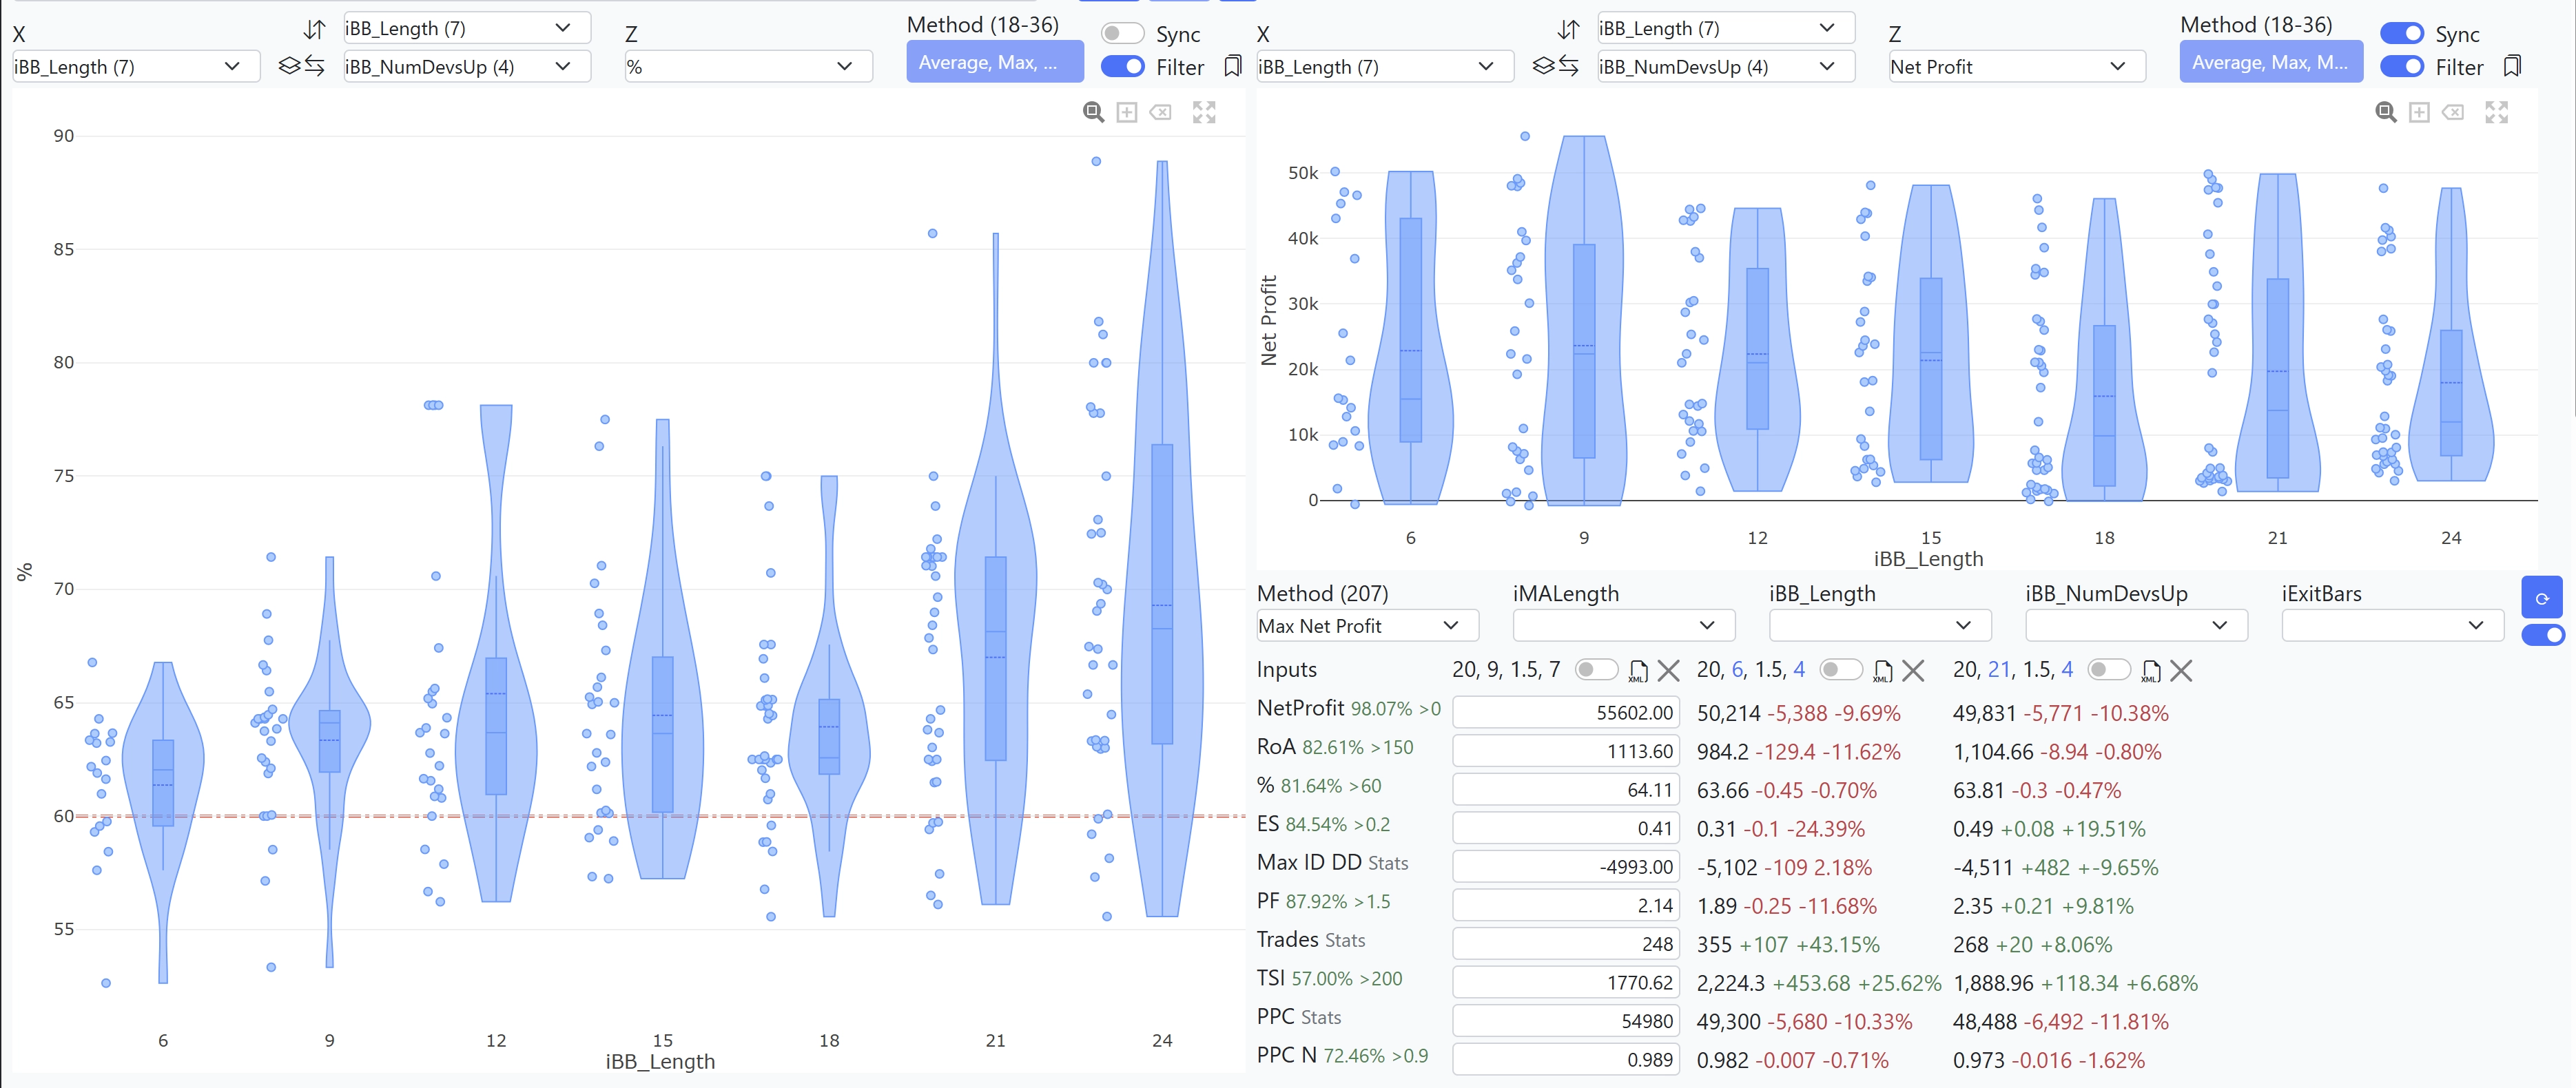
Task: Enable Sync toggle on the left chart
Action: pyautogui.click(x=1122, y=34)
